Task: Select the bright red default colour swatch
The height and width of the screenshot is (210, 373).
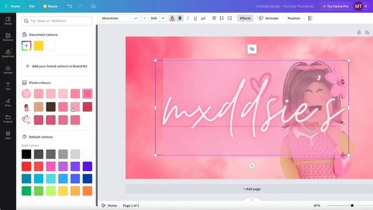Action: [26, 166]
